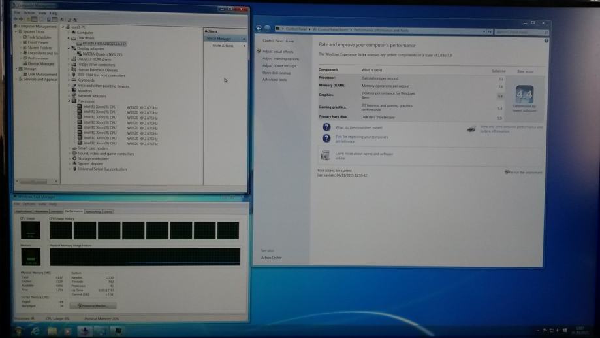
Task: Open More Actions in Actions pane
Action: (223, 46)
